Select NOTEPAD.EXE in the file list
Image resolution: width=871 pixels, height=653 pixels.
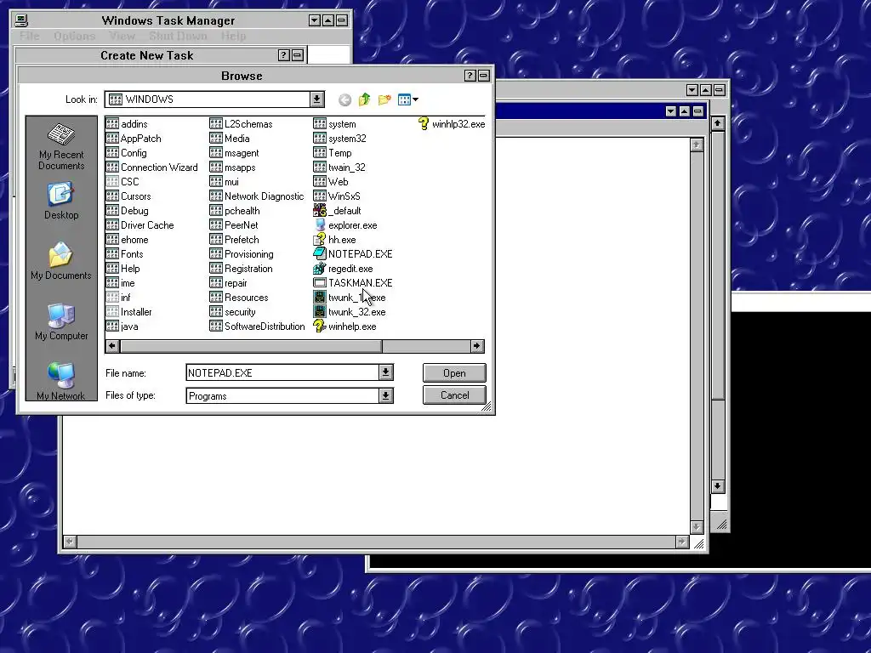tap(353, 253)
